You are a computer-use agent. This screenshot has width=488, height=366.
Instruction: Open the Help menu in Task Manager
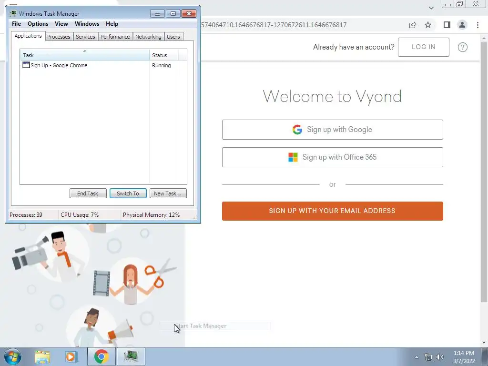pos(112,24)
